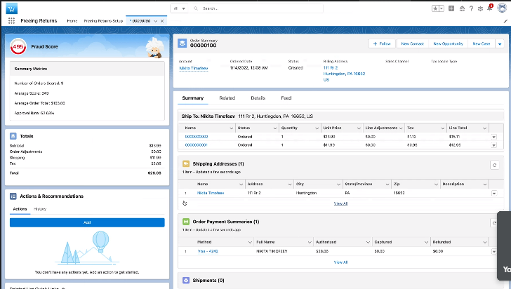Click the user avatar profile icon
Screen dimensions: 511x289
(x=502, y=8)
